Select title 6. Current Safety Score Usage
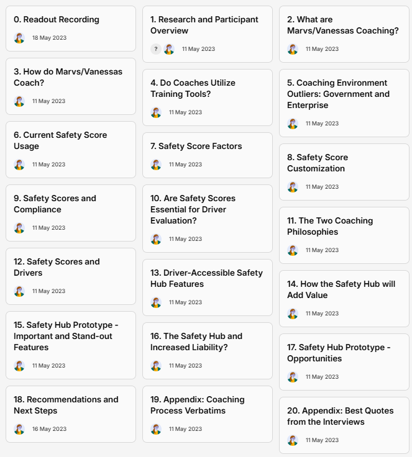412x457 pixels. (60, 140)
